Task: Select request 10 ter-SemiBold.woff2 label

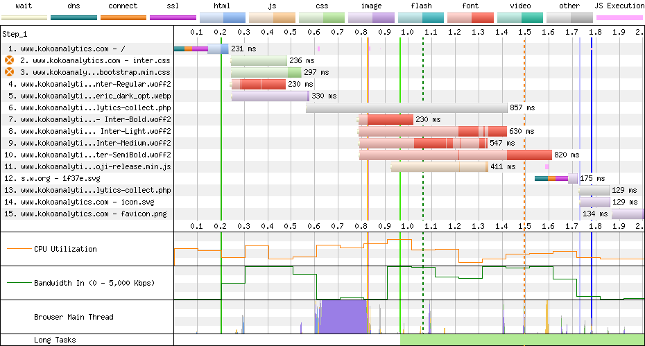Action: point(87,155)
